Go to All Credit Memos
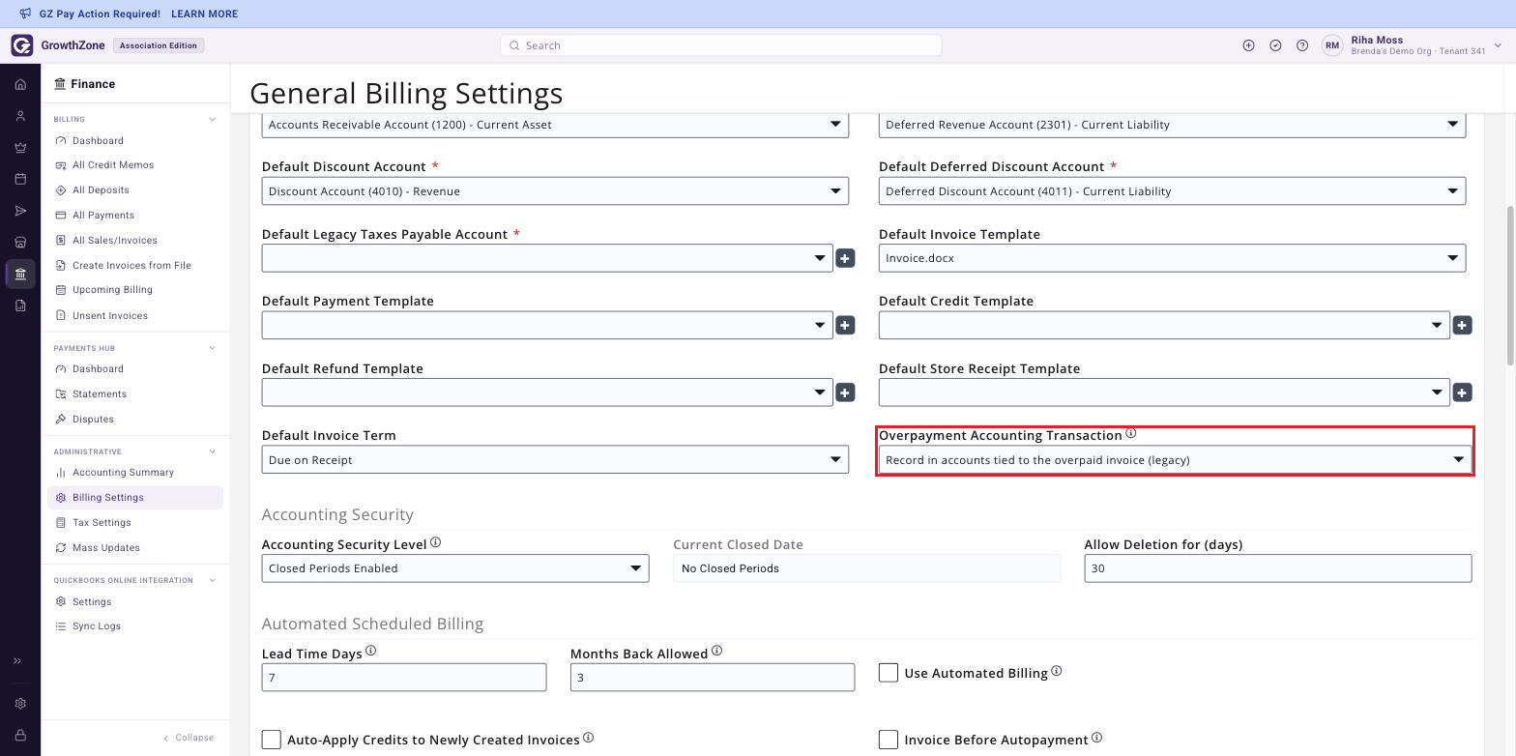This screenshot has height=756, width=1516. (x=113, y=165)
